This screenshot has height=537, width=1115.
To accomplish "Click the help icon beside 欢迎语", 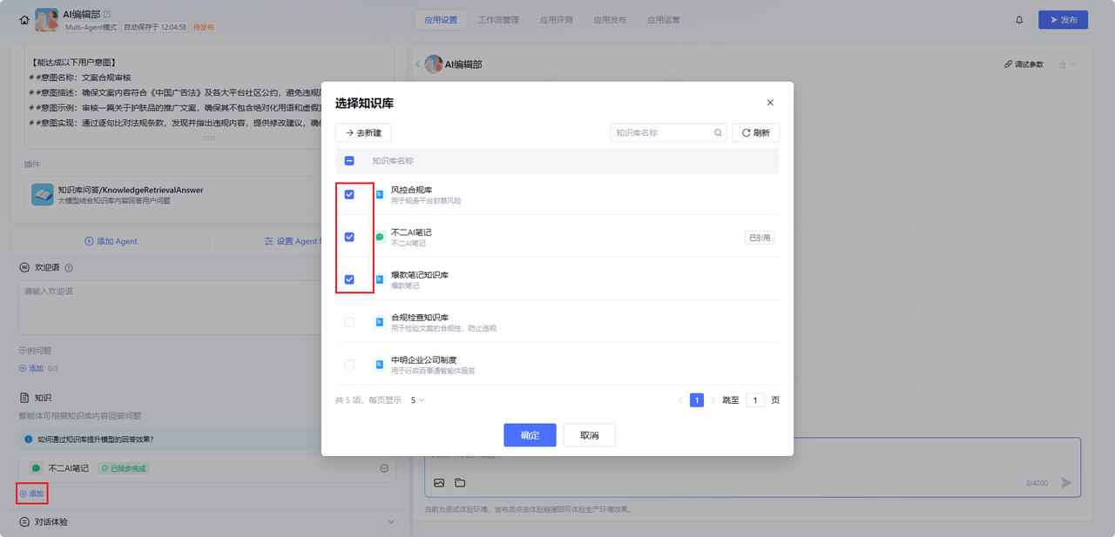I will pyautogui.click(x=69, y=268).
